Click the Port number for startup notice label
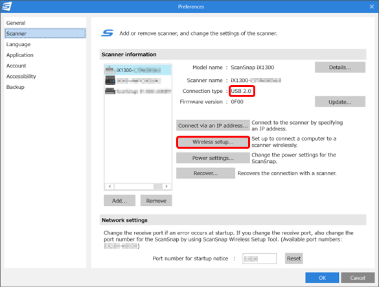Viewport: 379px width, 287px height. click(190, 258)
